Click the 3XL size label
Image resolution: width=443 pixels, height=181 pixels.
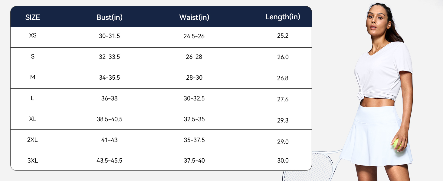[x=33, y=161]
